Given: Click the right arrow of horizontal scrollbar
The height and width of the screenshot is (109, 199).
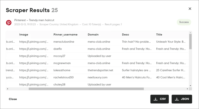Looking at the screenshot, I should tap(187, 89).
